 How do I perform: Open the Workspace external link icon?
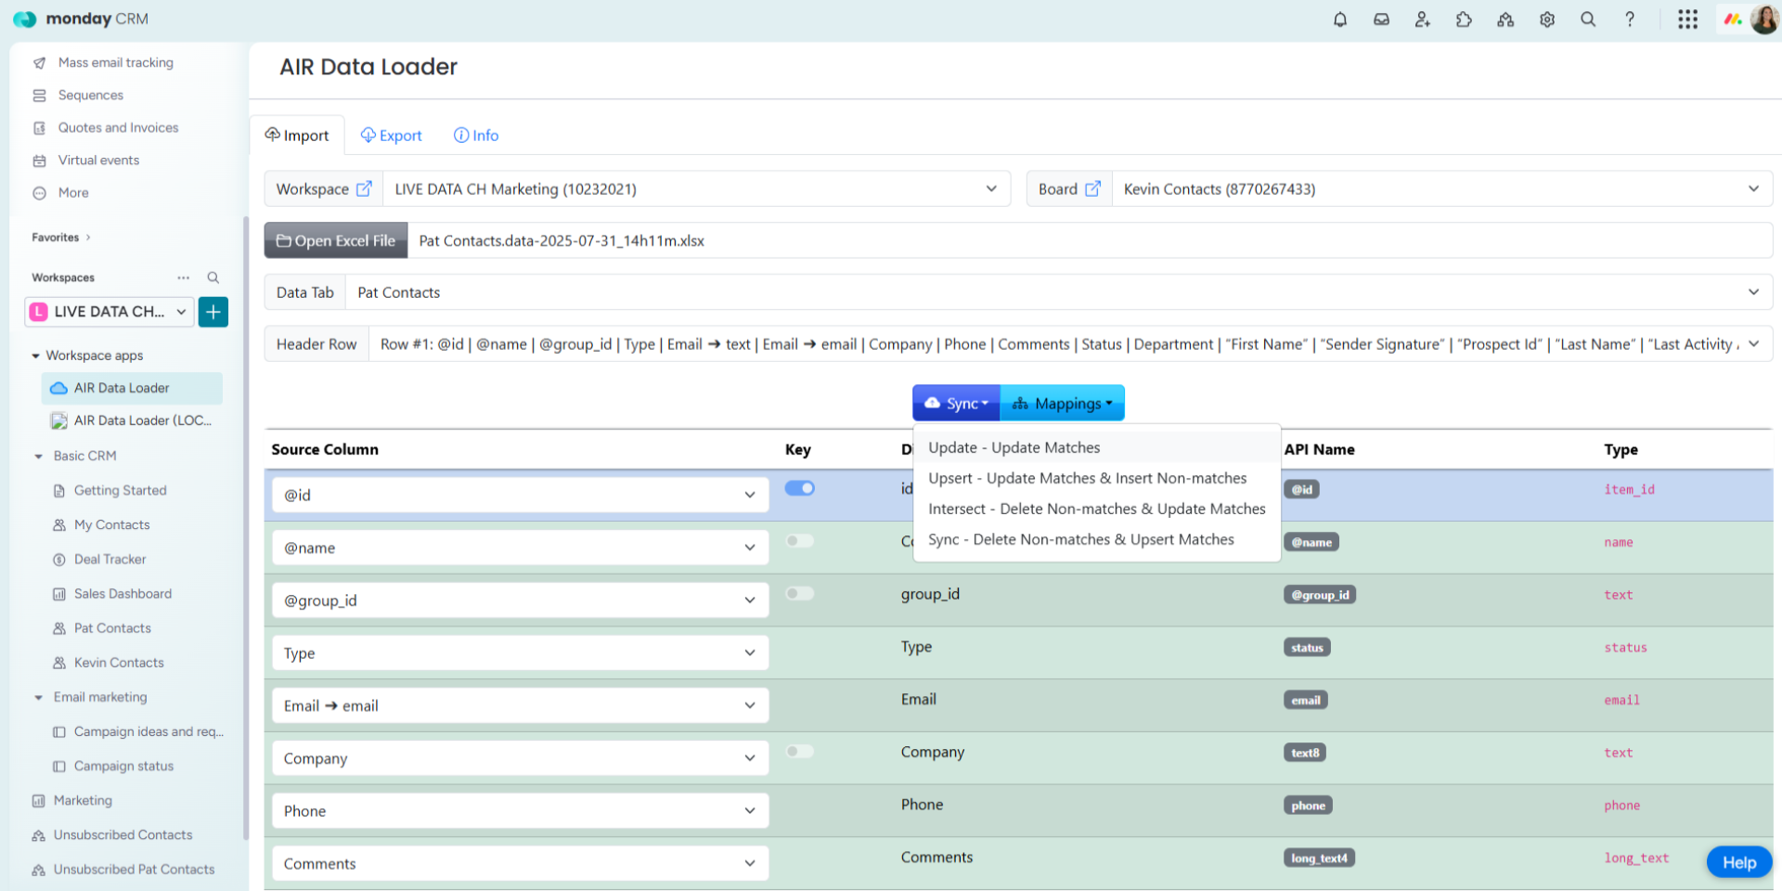364,188
